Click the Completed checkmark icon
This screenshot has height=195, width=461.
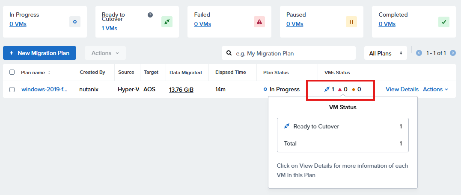(444, 22)
